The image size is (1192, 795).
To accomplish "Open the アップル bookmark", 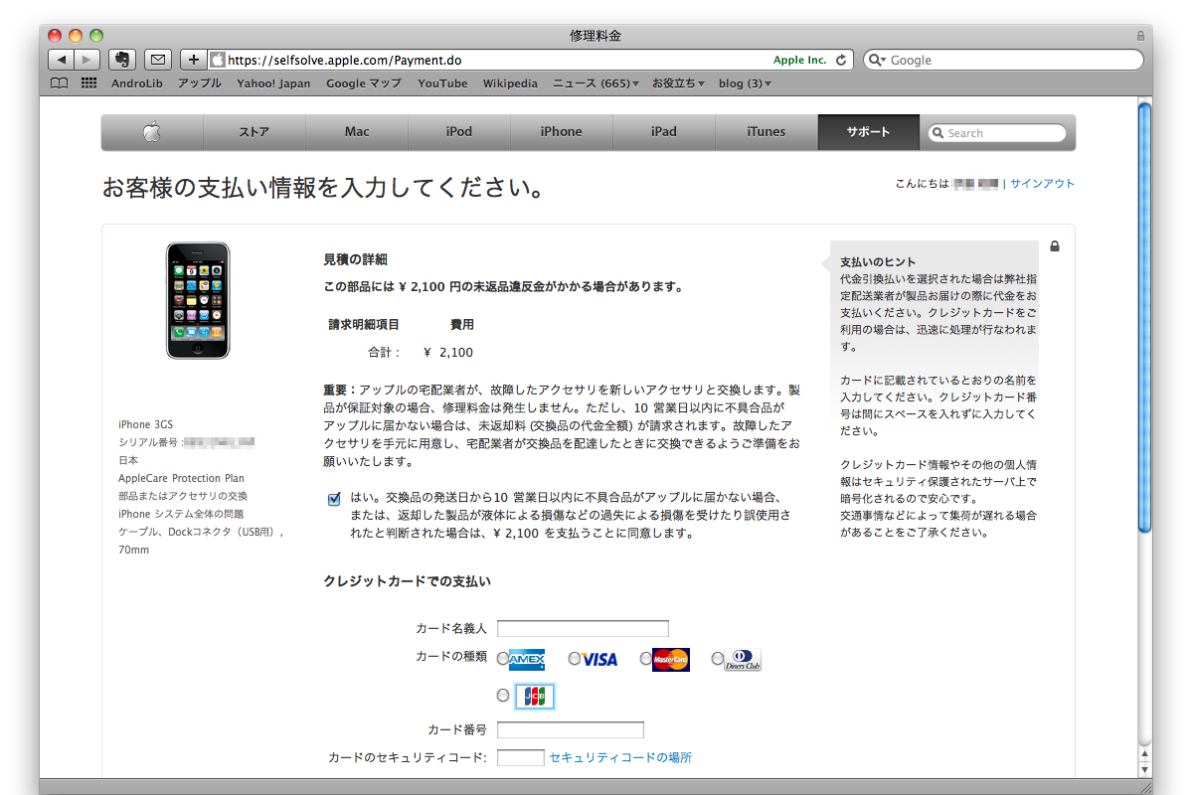I will (199, 83).
